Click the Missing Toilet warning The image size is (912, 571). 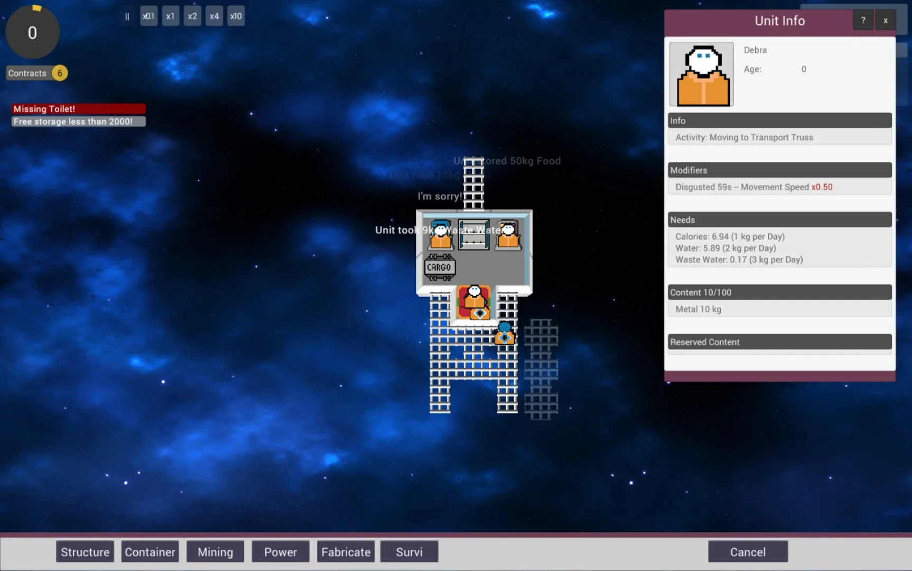coord(78,109)
